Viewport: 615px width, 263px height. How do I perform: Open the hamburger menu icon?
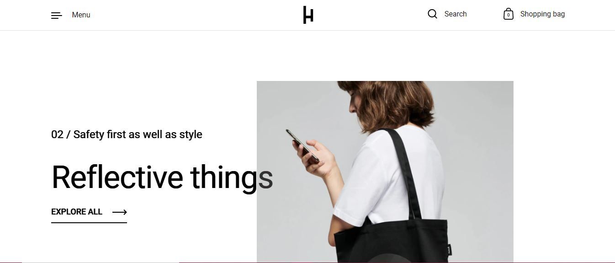point(57,16)
